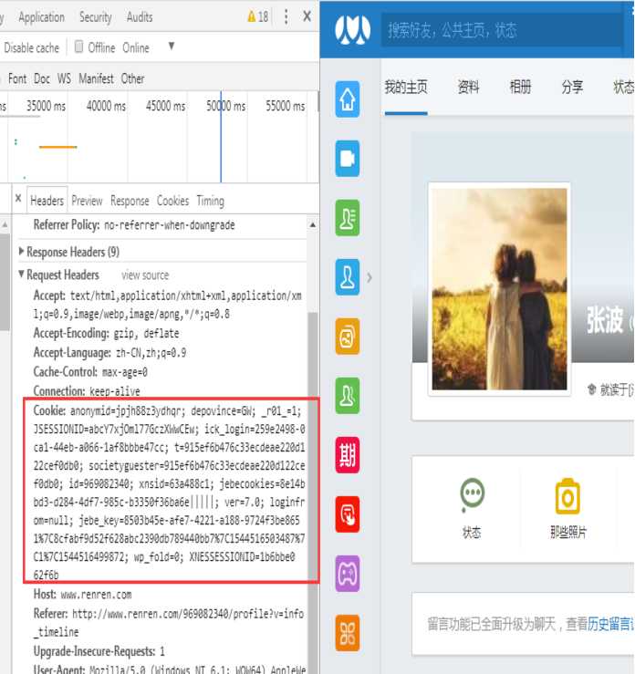Open the red touch-hand sidebar icon
This screenshot has width=635, height=674.
[x=348, y=514]
